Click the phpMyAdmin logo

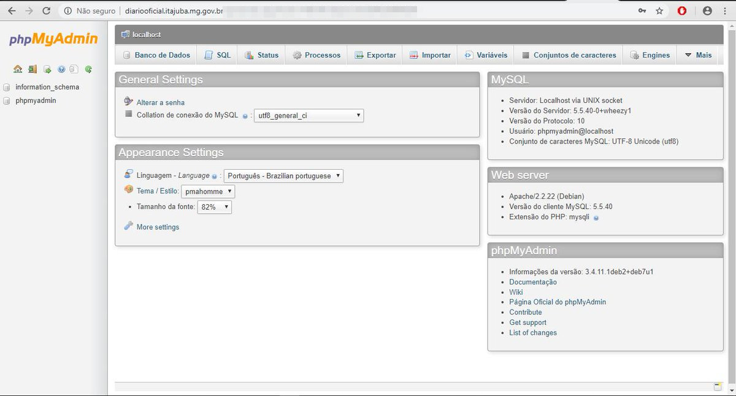(53, 40)
